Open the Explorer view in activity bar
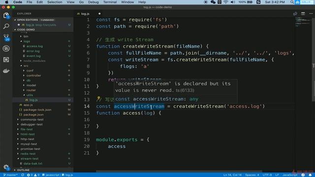Viewport: 315px width, 177px height. tap(6, 15)
